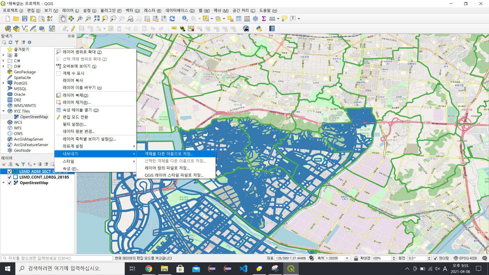Choose '객체를 다른 이름으로 저장...' submenu entry
This screenshot has height=275, width=489.
169,154
